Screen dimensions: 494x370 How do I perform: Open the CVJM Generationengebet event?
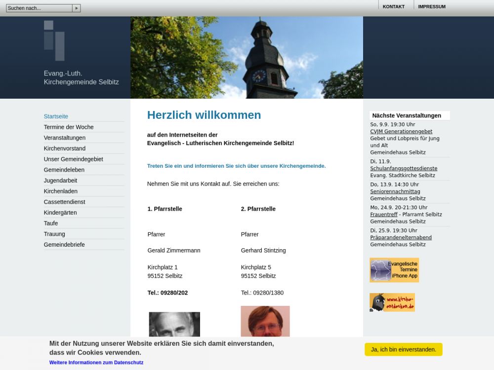pos(401,132)
